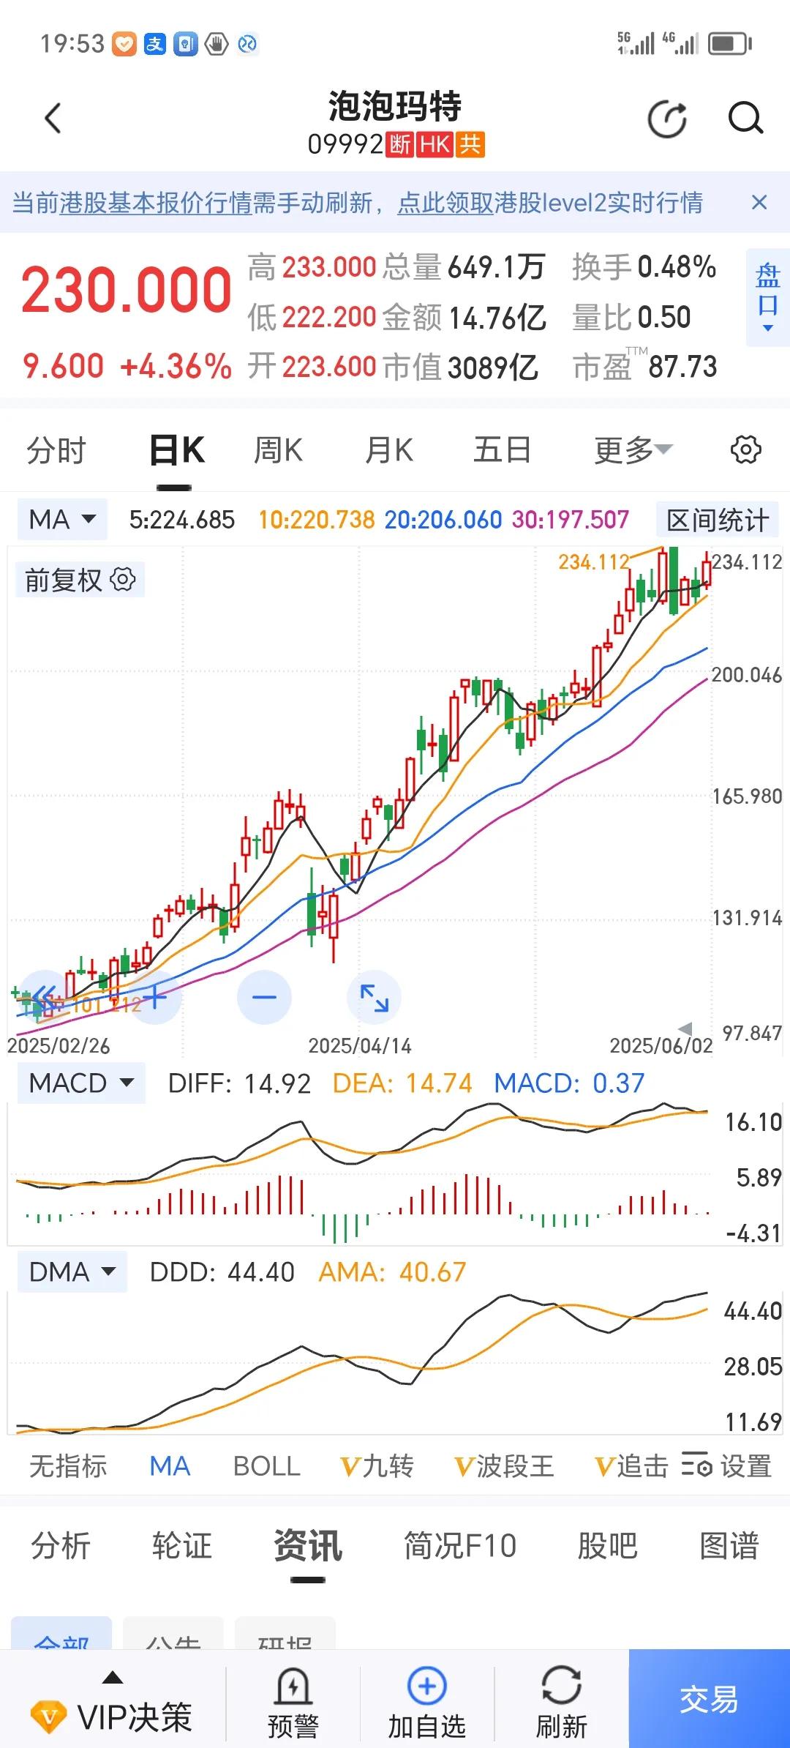
Task: Select the 资讯 section tab
Action: (x=308, y=1546)
